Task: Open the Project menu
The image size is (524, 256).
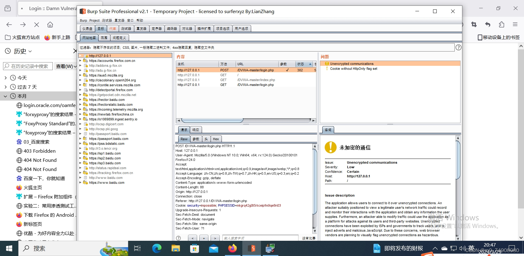Action: pyautogui.click(x=94, y=20)
